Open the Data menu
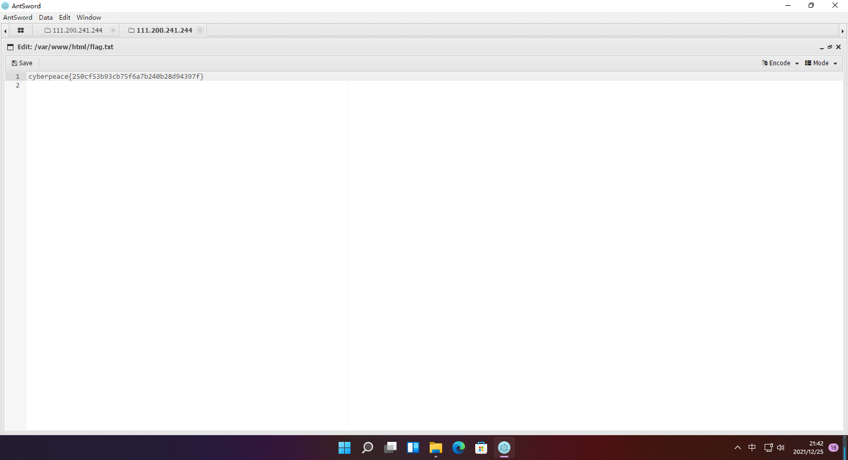Screen dimensions: 848x460 [x=46, y=17]
